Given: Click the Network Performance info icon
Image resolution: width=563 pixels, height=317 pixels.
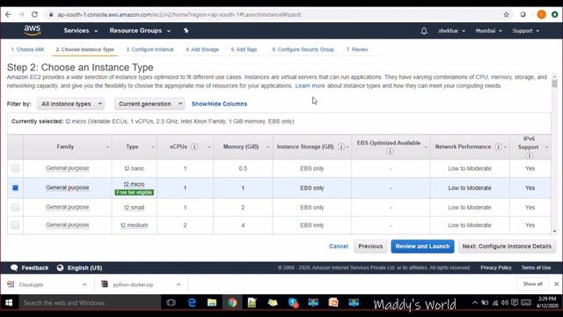Looking at the screenshot, I should 498,147.
